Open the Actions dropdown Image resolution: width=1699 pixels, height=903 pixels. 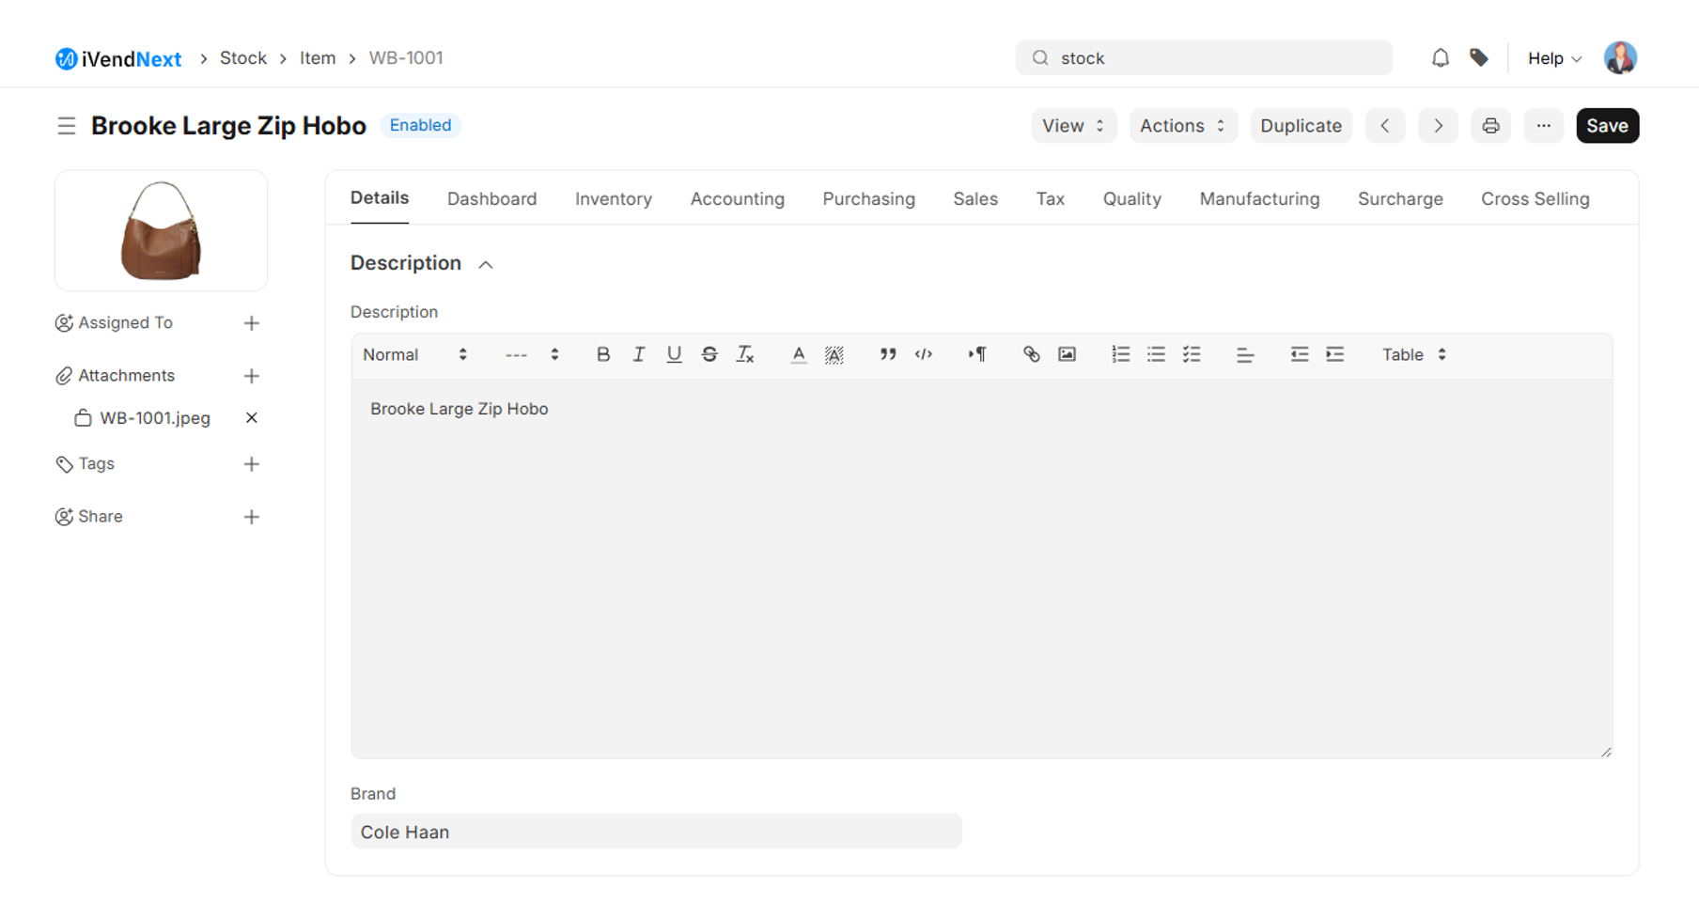1182,126
